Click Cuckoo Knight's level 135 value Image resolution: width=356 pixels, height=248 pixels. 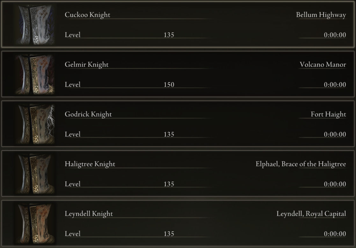pos(169,35)
